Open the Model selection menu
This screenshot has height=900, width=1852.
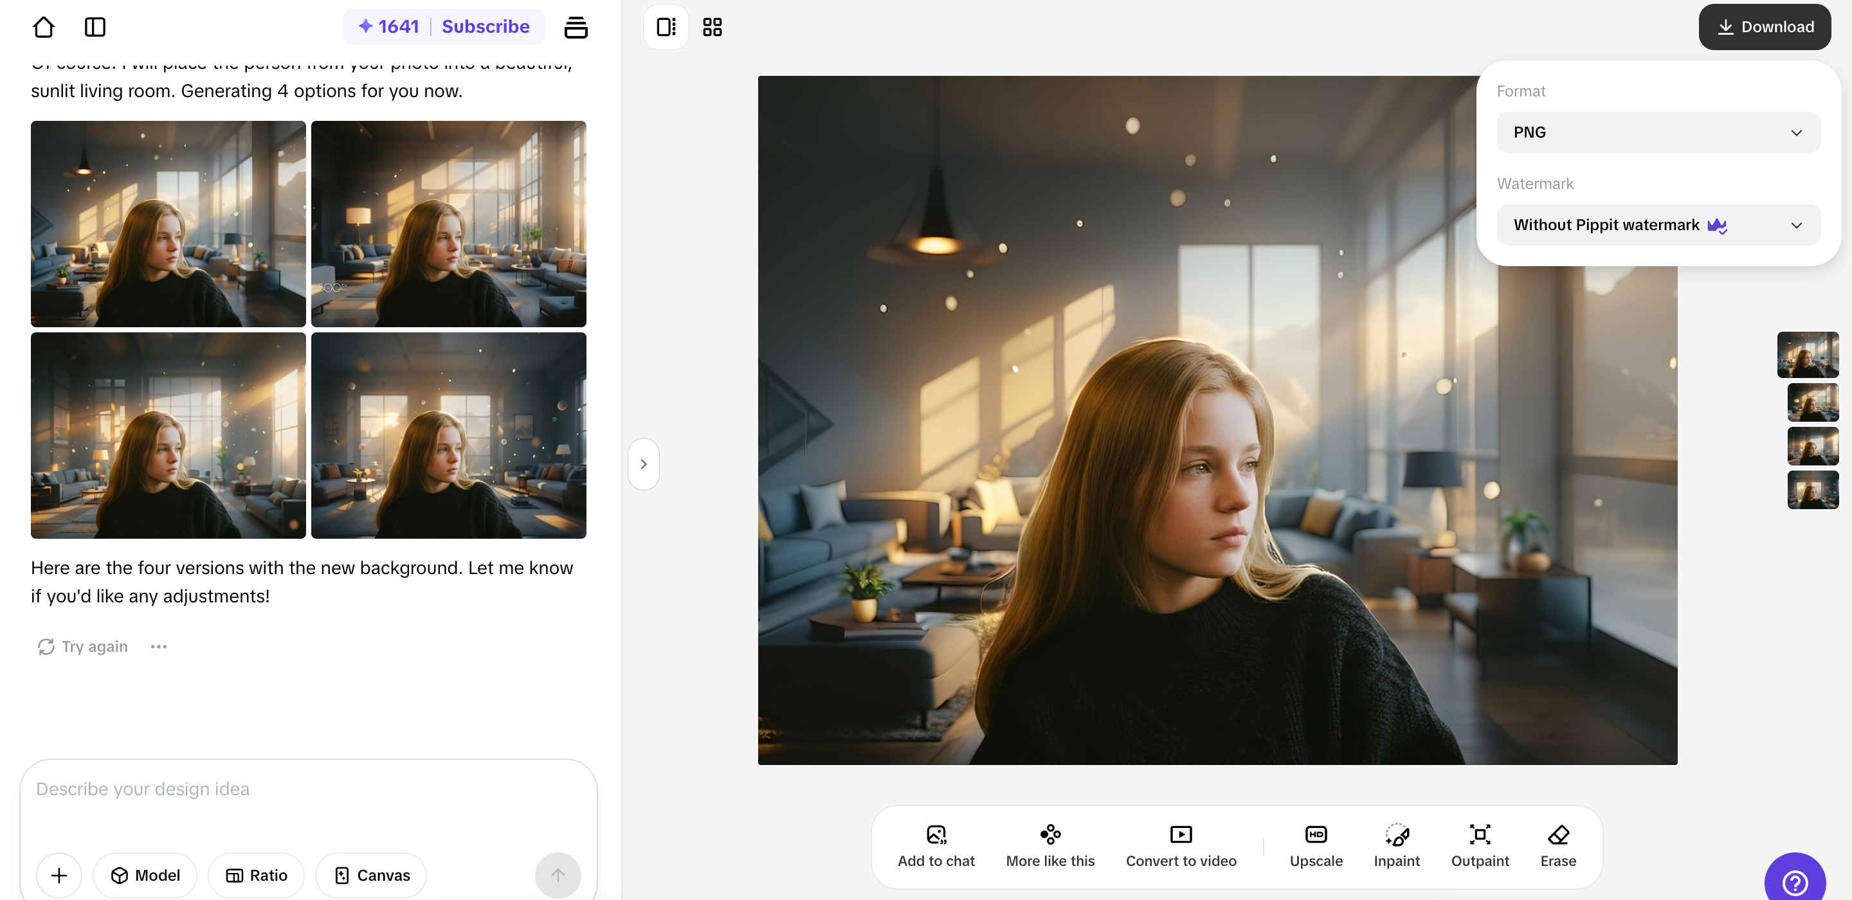pos(145,875)
